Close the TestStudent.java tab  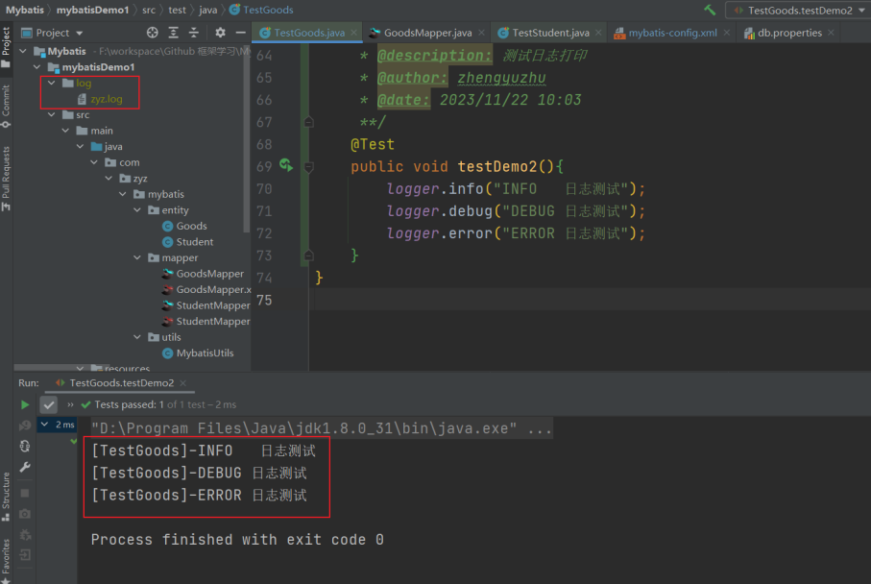coord(598,33)
